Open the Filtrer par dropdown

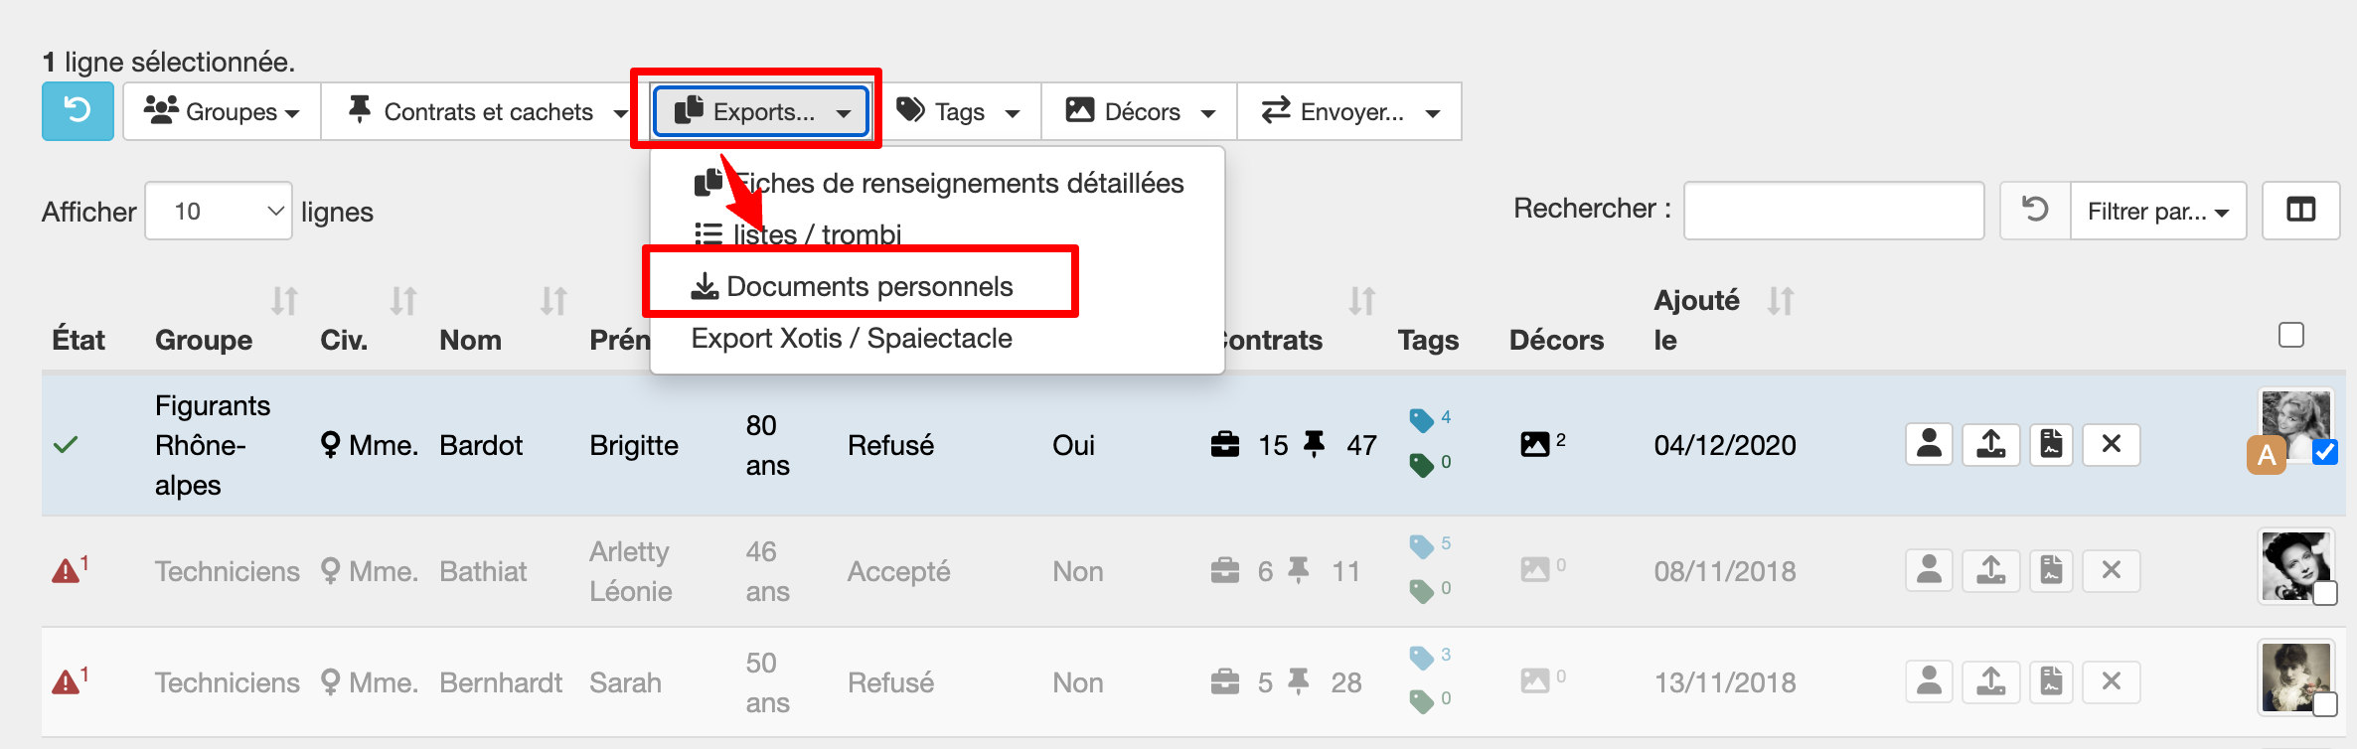(2158, 211)
